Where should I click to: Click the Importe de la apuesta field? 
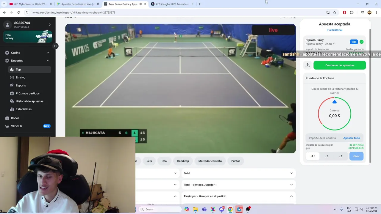323,138
